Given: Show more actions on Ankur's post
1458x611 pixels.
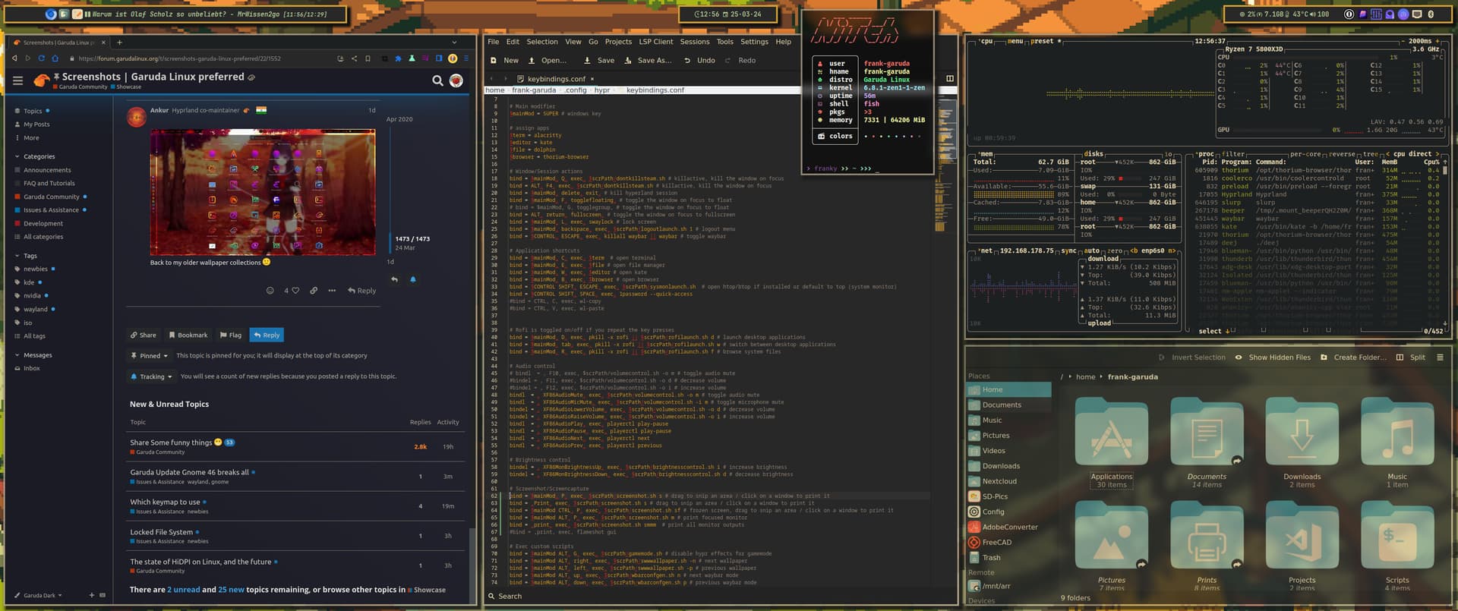Looking at the screenshot, I should 332,291.
